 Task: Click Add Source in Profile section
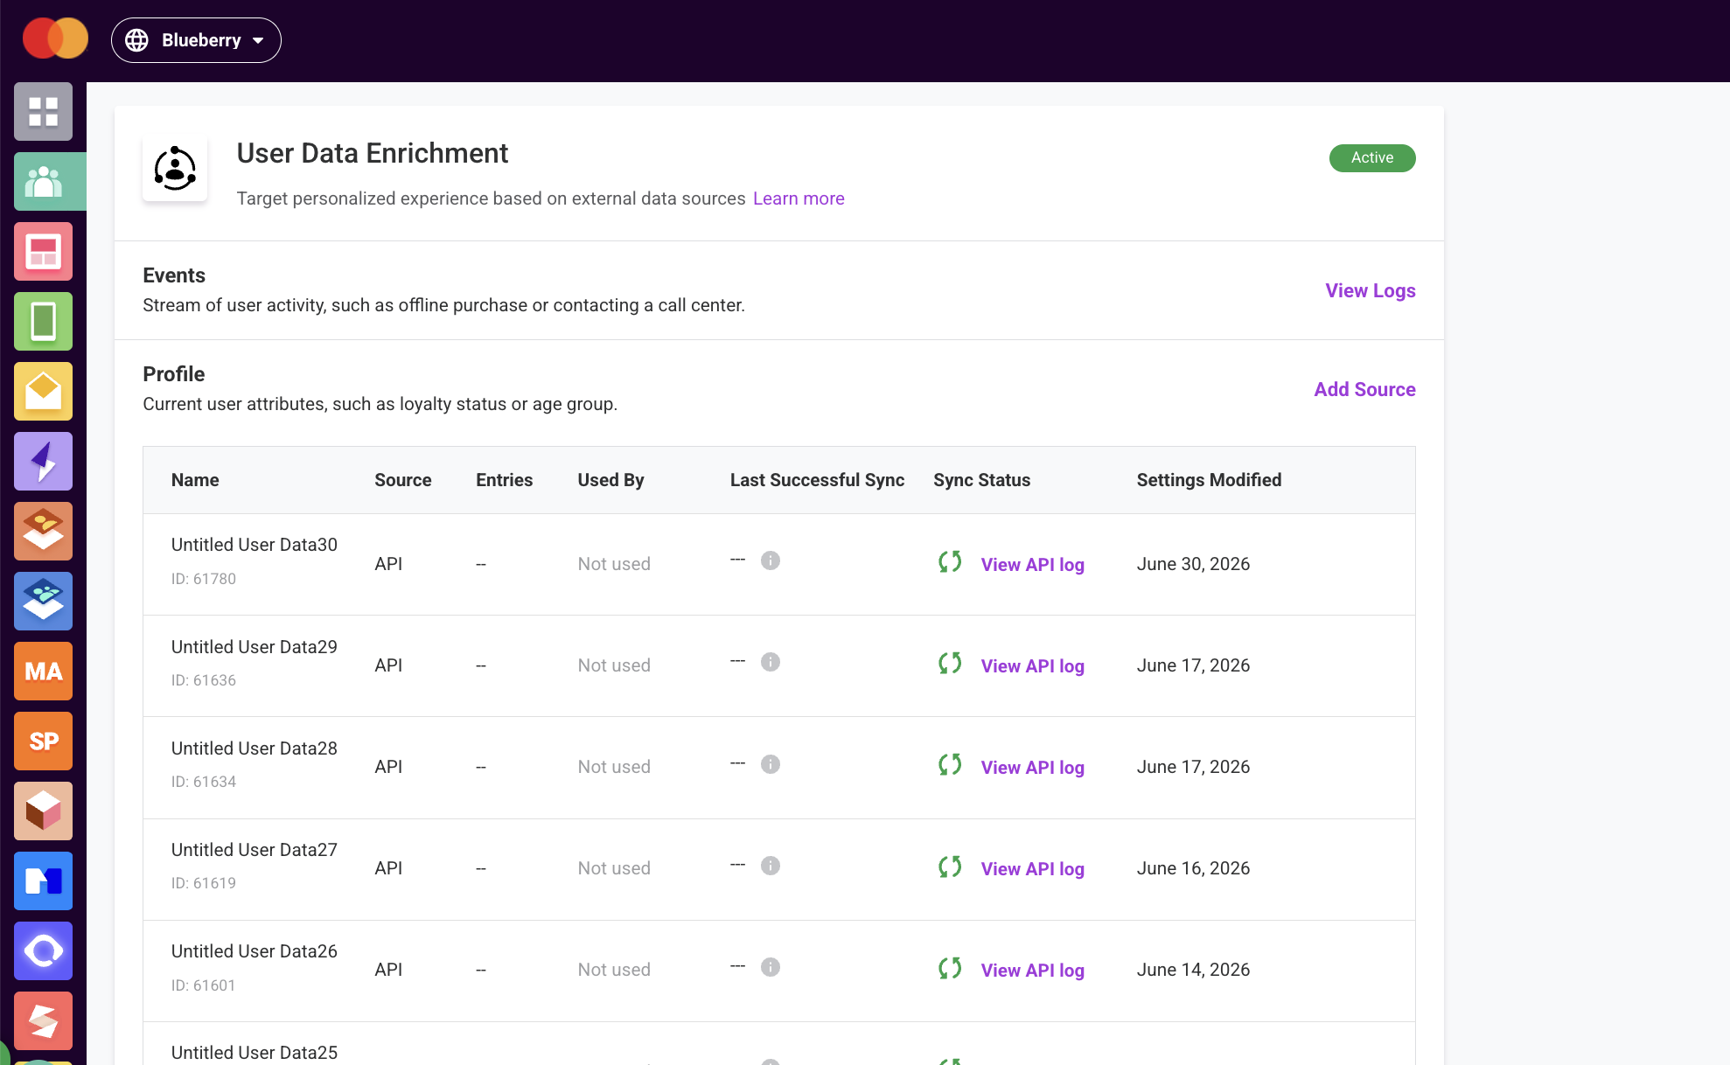(x=1364, y=389)
